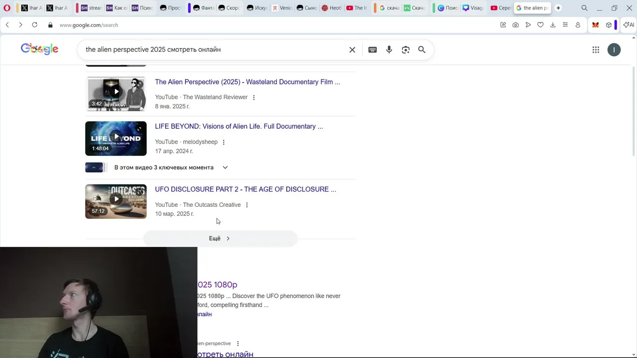The width and height of the screenshot is (637, 358).
Task: Click in the Google search input field
Action: (x=214, y=50)
